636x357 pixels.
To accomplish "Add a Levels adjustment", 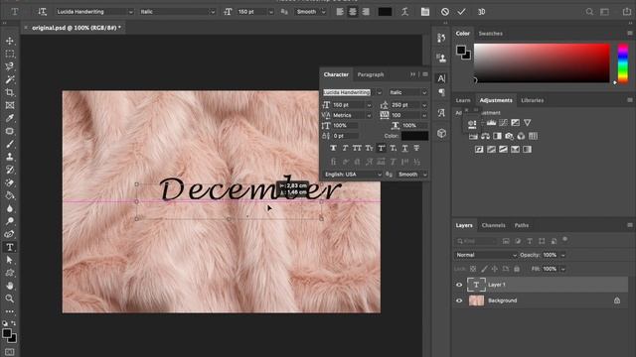I will tap(491, 123).
